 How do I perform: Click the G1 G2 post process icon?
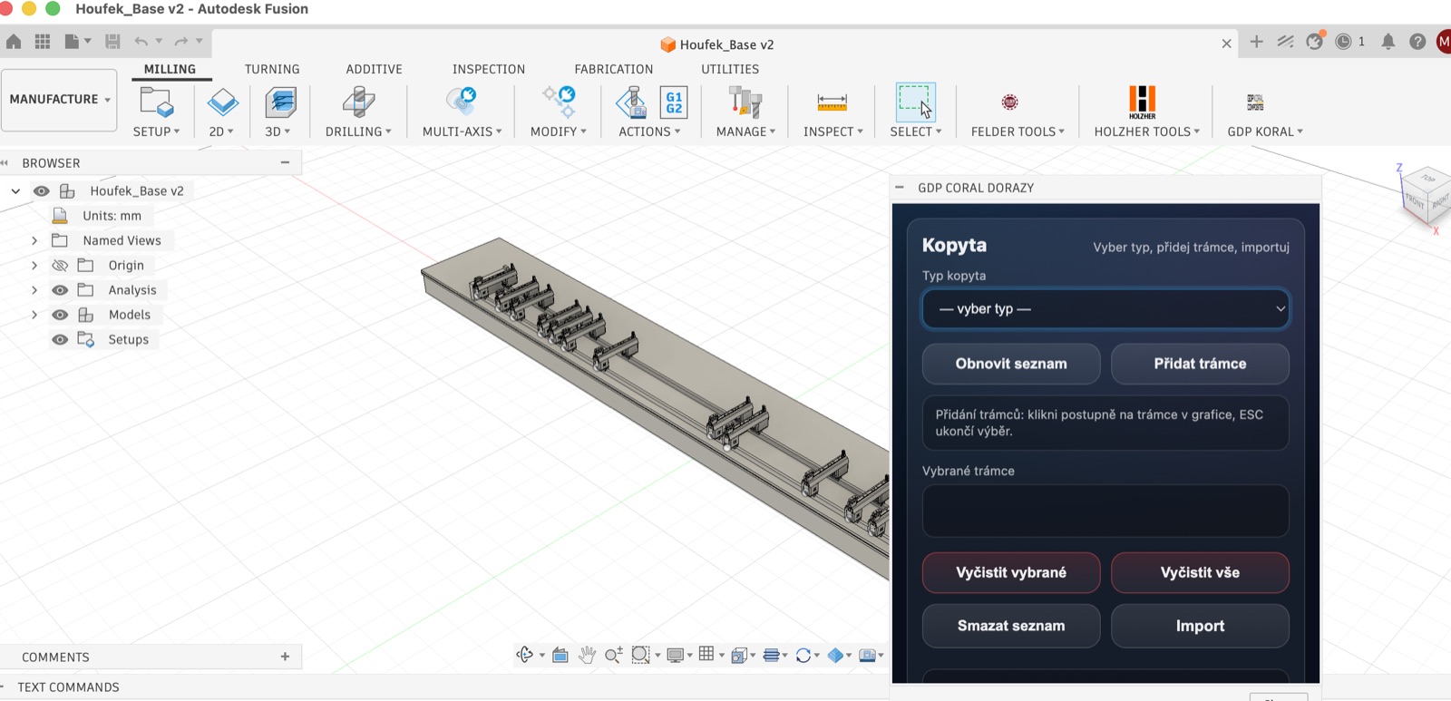(x=674, y=102)
